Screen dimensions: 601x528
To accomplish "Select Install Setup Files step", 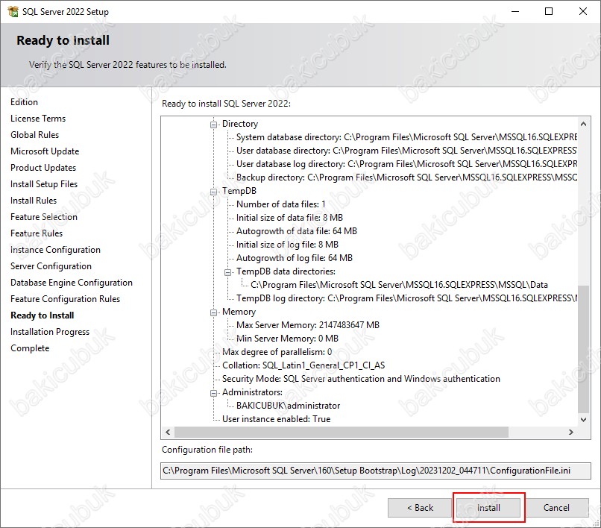I will pos(44,184).
